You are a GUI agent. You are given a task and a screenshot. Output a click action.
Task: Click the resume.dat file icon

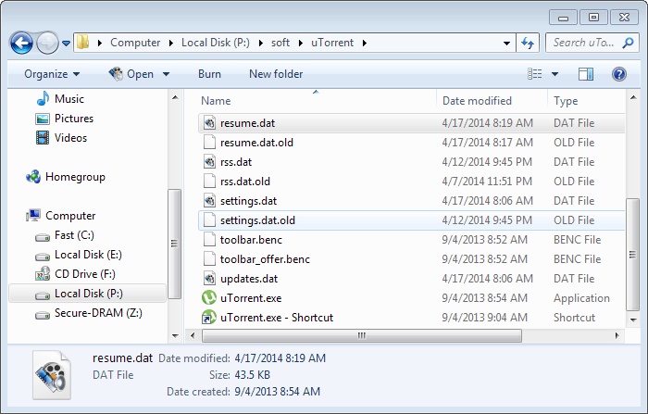coord(209,123)
